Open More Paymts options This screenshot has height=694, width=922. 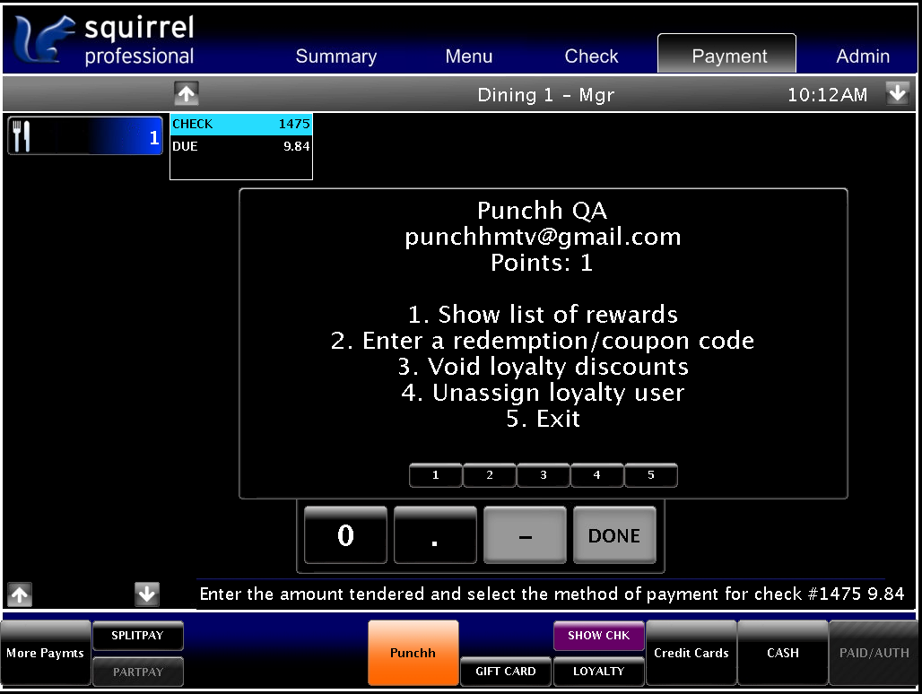tap(45, 653)
